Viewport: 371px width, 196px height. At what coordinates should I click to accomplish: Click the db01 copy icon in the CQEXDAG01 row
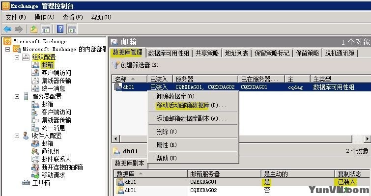[120, 182]
